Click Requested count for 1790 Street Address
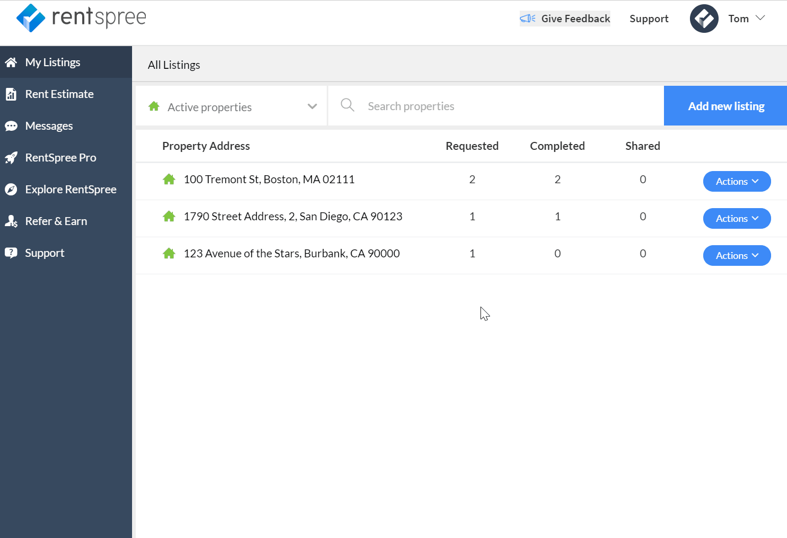This screenshot has width=787, height=538. 472,217
